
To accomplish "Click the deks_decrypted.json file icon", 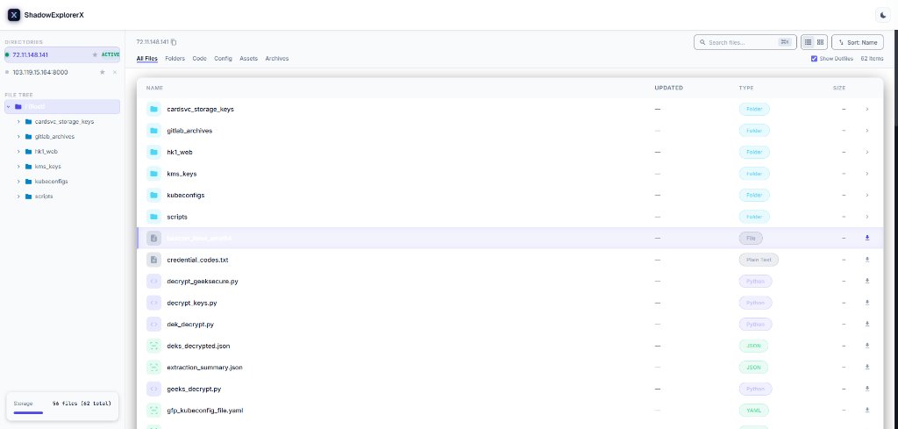I will coord(153,346).
